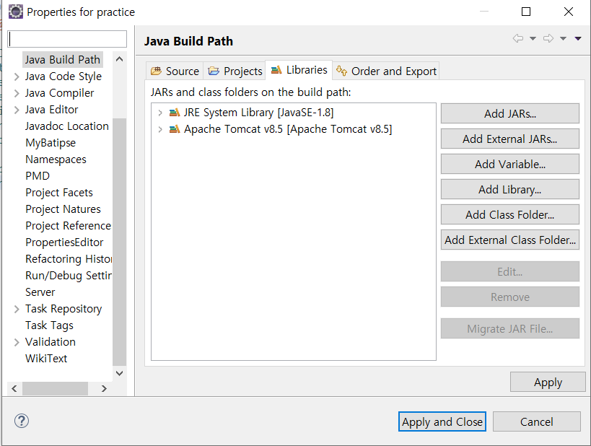Select Task Tags in the sidebar

click(x=49, y=325)
